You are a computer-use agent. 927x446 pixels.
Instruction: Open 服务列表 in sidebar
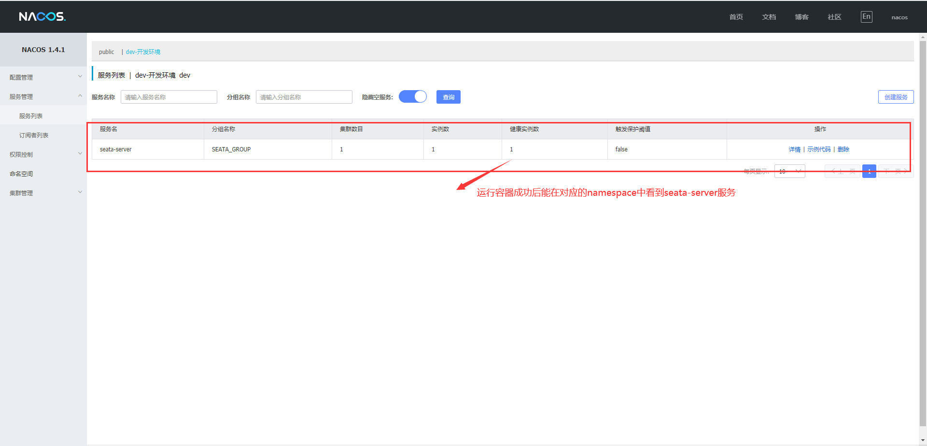coord(31,116)
